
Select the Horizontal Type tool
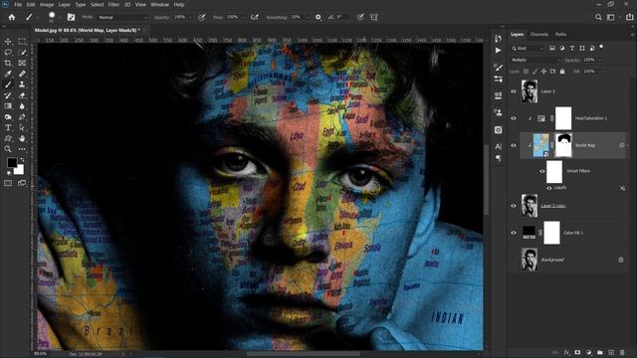point(8,127)
